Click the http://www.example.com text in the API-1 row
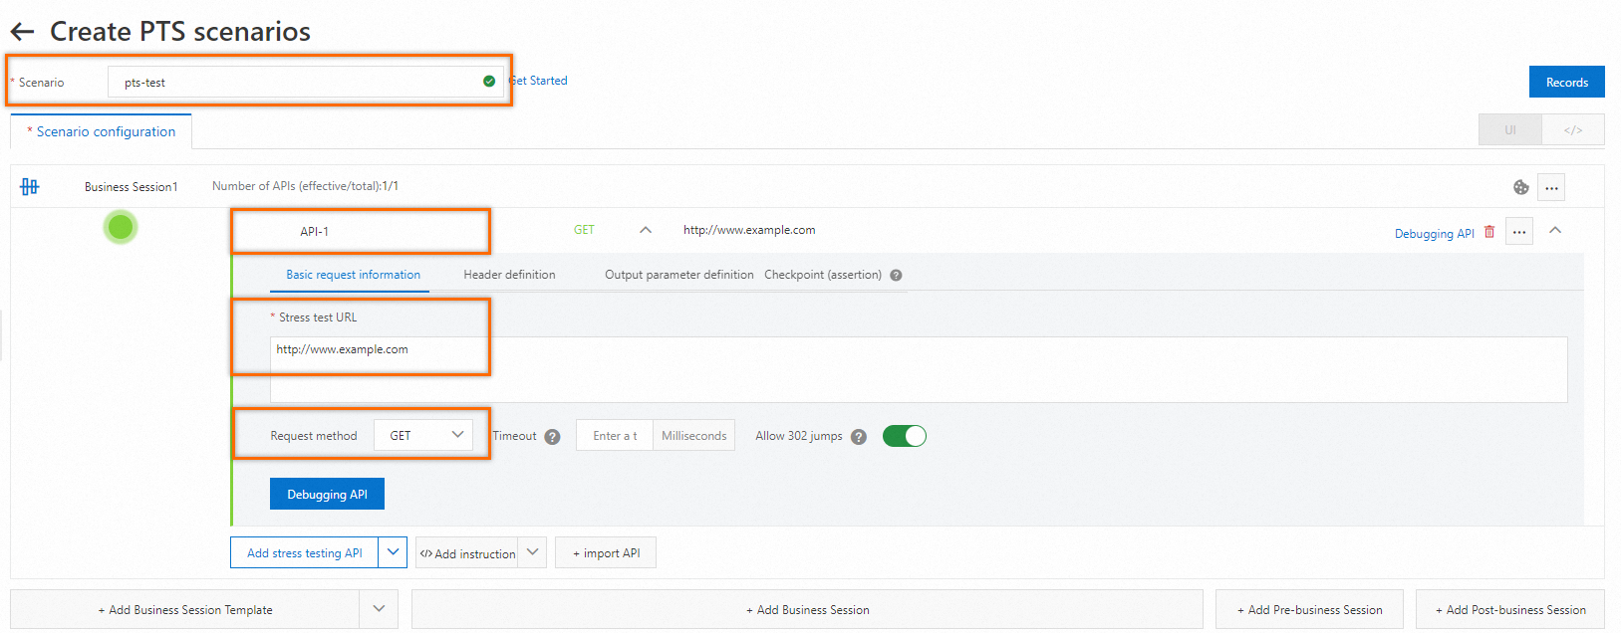The image size is (1621, 633). (x=749, y=230)
